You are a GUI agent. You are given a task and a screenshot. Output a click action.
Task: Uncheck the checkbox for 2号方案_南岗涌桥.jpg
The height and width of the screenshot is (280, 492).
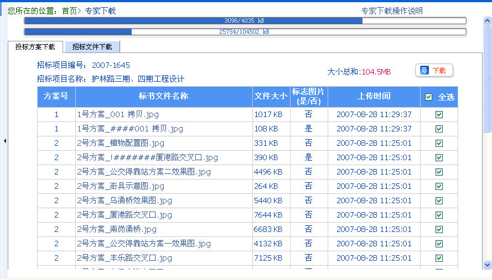click(439, 230)
